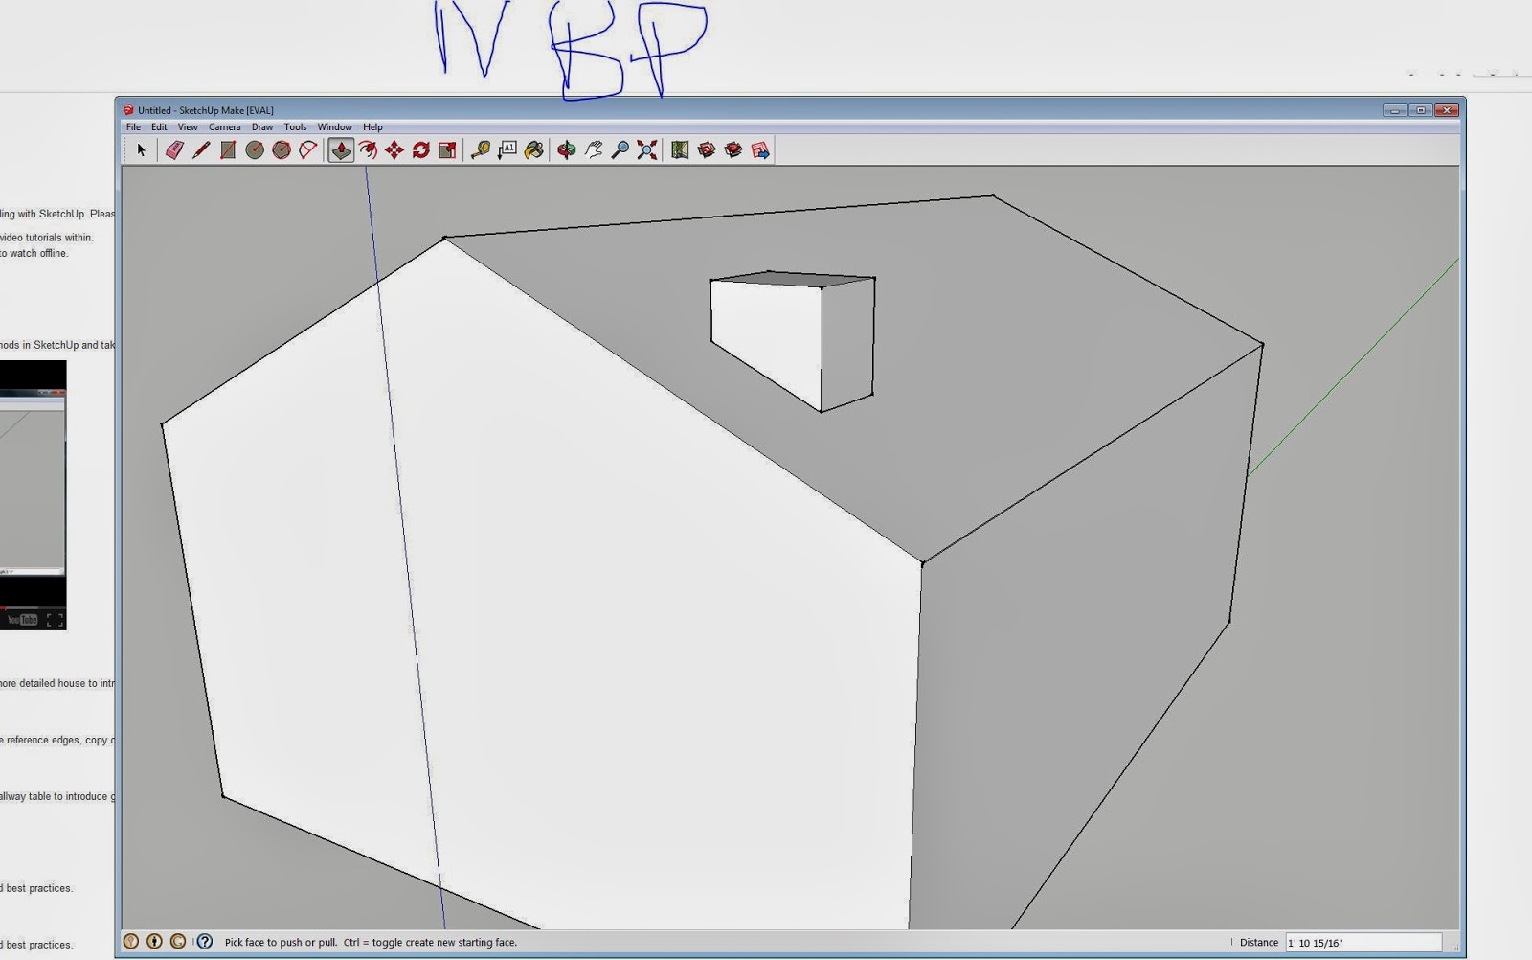1532x960 pixels.
Task: Select the Scale tool
Action: tap(447, 150)
